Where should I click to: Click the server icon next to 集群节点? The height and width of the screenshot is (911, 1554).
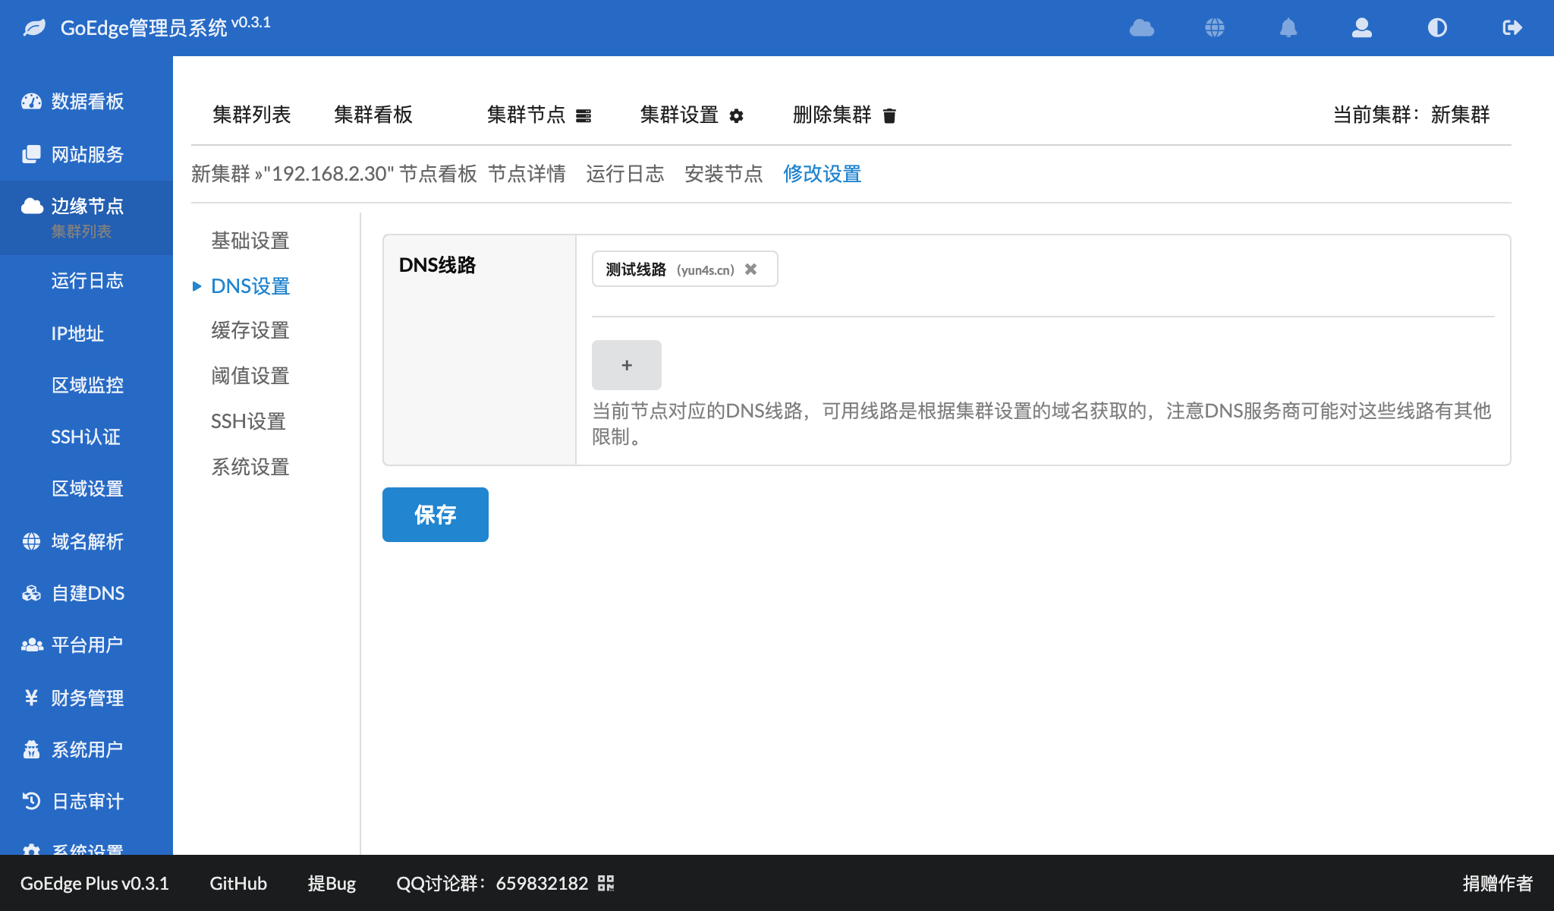click(584, 115)
